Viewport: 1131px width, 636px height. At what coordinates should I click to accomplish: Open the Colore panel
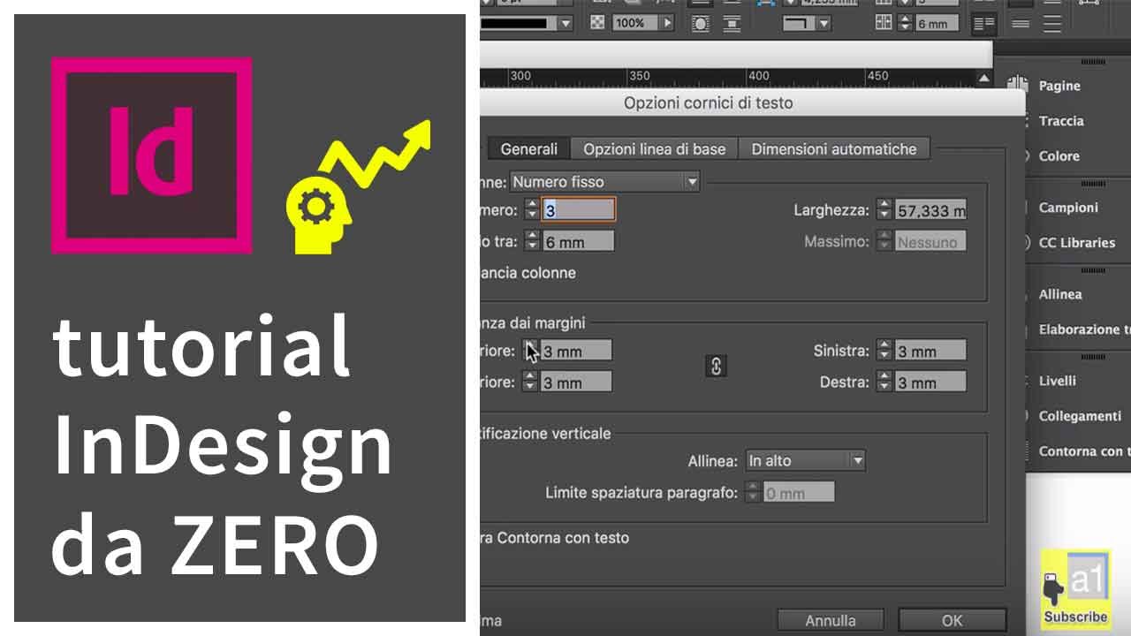click(1059, 156)
